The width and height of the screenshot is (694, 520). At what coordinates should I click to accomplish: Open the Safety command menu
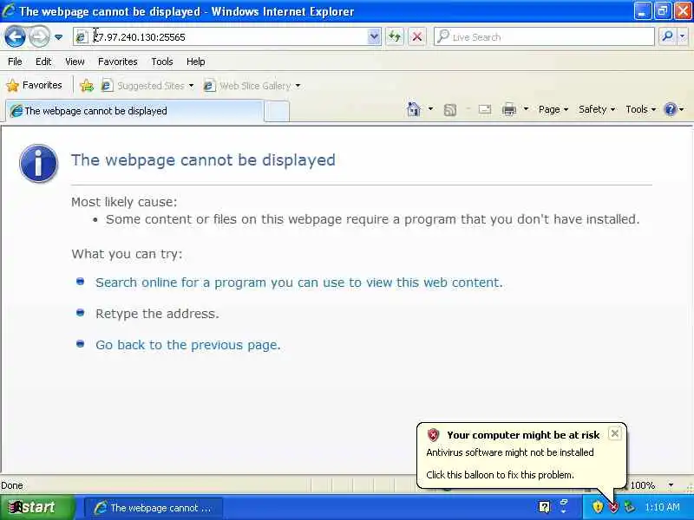(597, 109)
